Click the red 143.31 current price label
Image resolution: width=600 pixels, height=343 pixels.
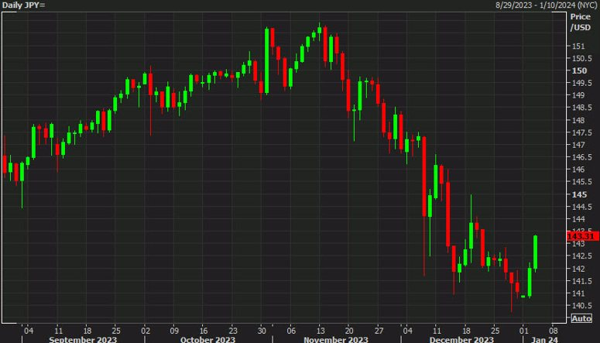tap(582, 236)
